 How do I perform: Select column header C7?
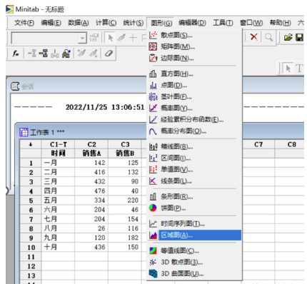tap(258, 144)
